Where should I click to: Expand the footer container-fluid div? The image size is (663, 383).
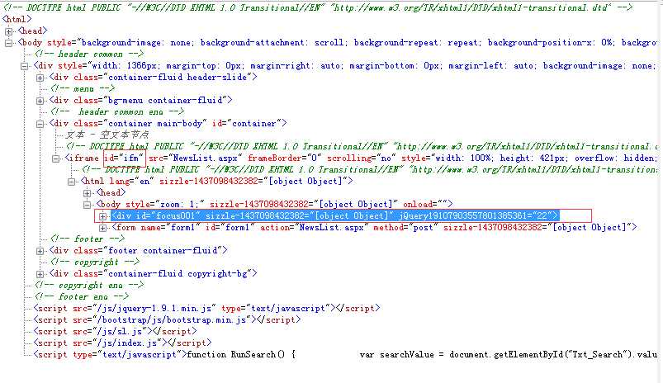tap(40, 251)
